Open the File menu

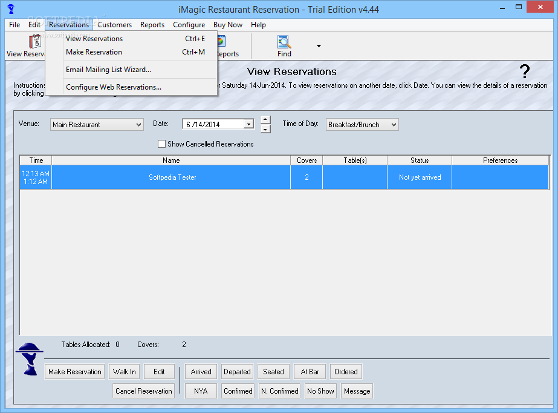[15, 25]
